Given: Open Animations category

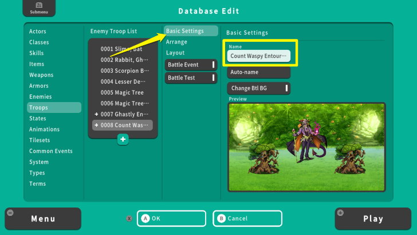Looking at the screenshot, I should coord(45,130).
